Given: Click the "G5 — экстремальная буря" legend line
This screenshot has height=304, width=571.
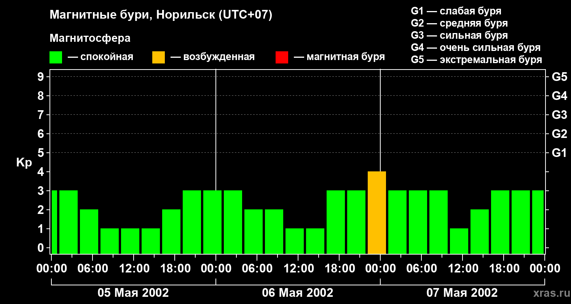Looking at the screenshot, I should click(x=477, y=60).
